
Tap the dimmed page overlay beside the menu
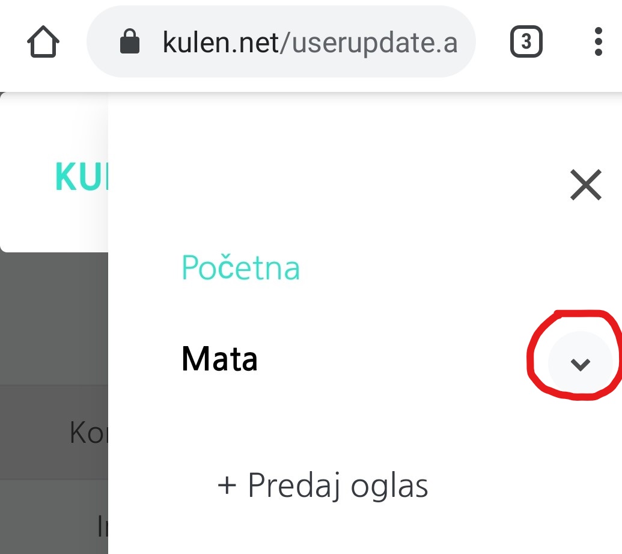coord(54,318)
